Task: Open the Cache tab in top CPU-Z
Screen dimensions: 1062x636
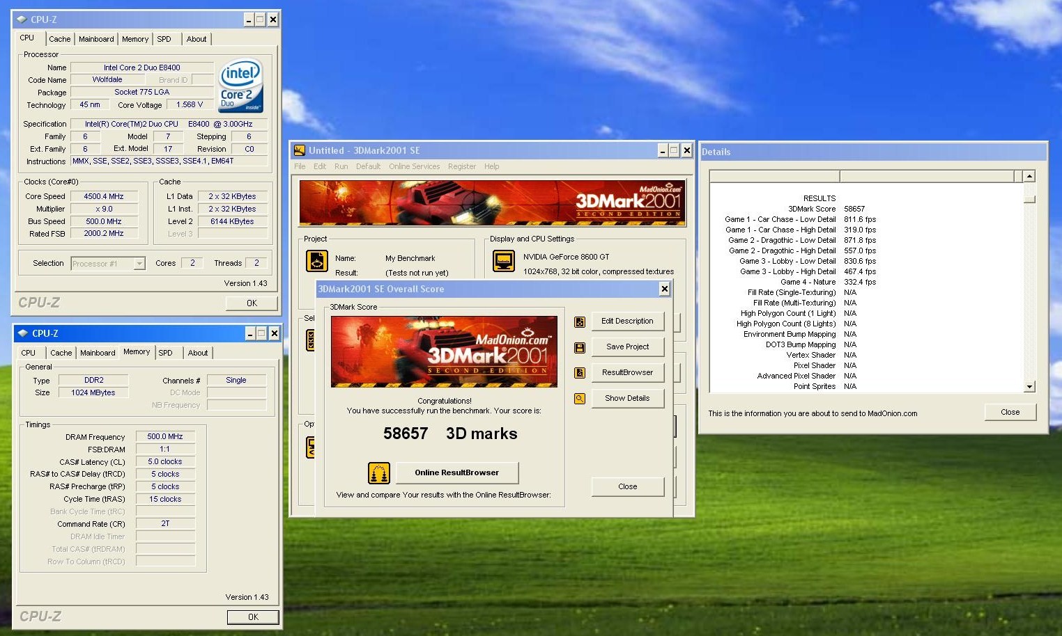Action: 59,40
